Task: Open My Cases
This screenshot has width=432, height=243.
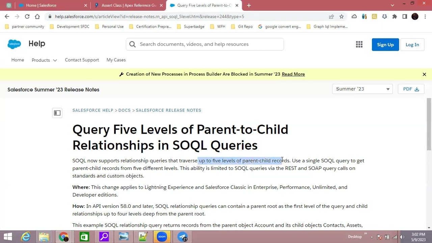Action: (x=116, y=60)
